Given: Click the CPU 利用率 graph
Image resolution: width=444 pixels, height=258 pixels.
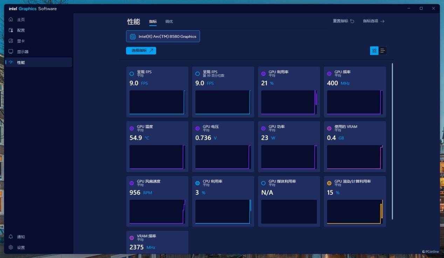Looking at the screenshot, I should [223, 212].
